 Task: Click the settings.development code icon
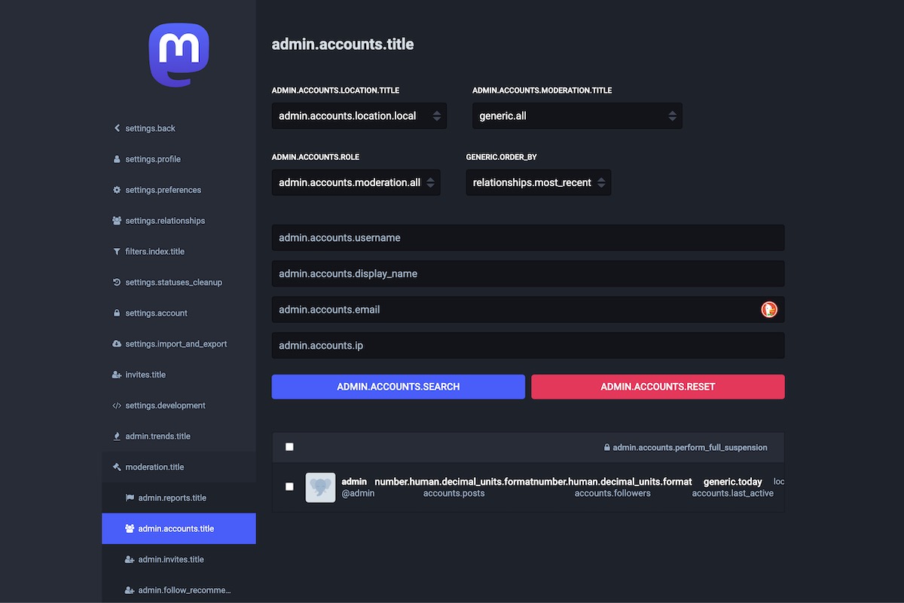pyautogui.click(x=117, y=406)
